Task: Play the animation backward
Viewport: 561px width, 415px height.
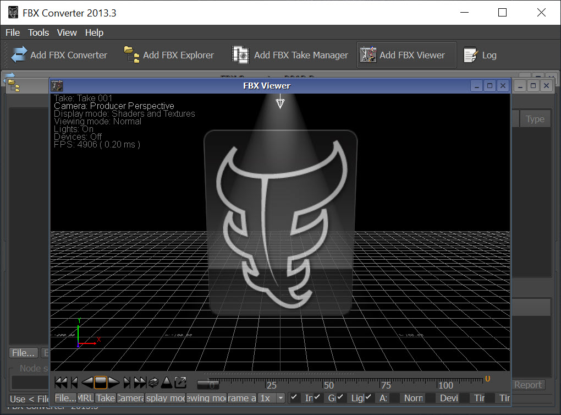Action: 87,383
